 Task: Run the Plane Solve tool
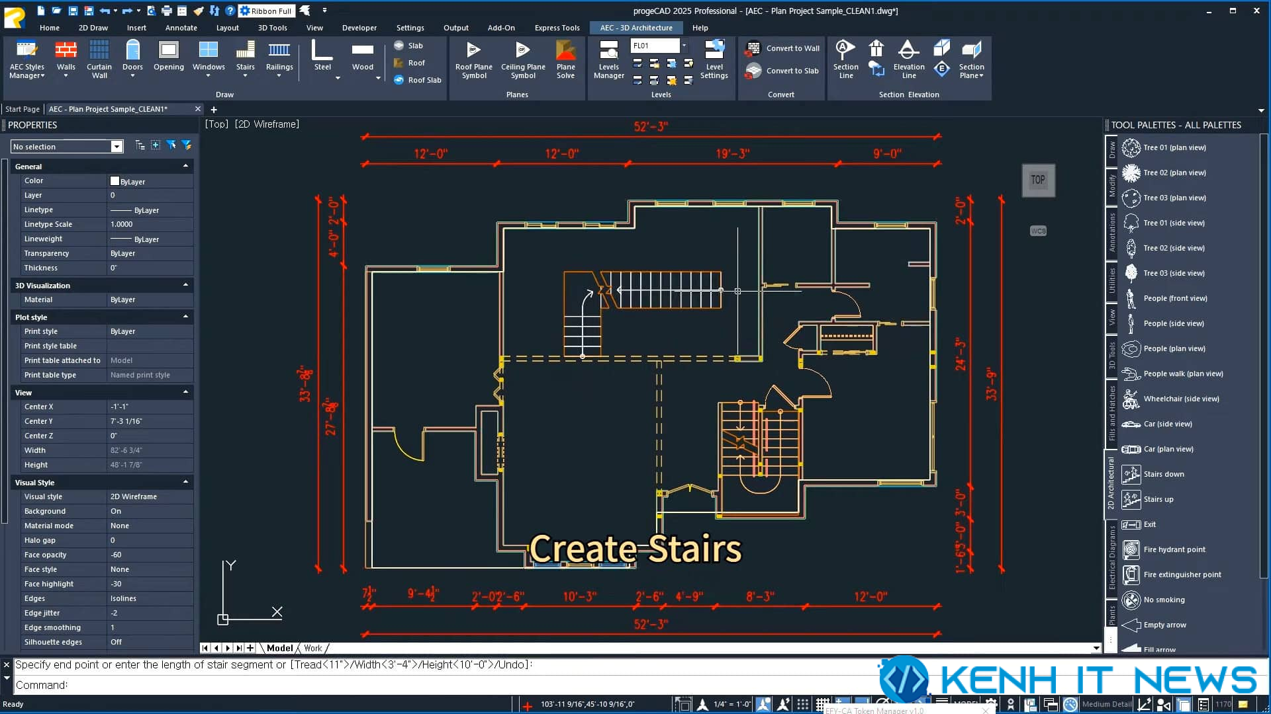coord(565,59)
